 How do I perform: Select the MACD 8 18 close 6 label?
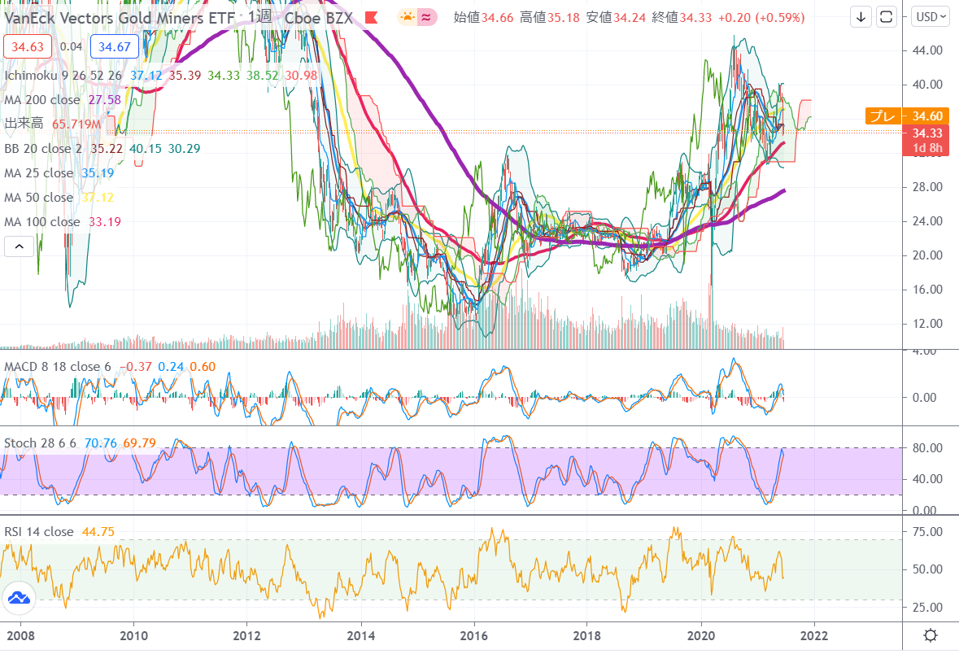[58, 367]
